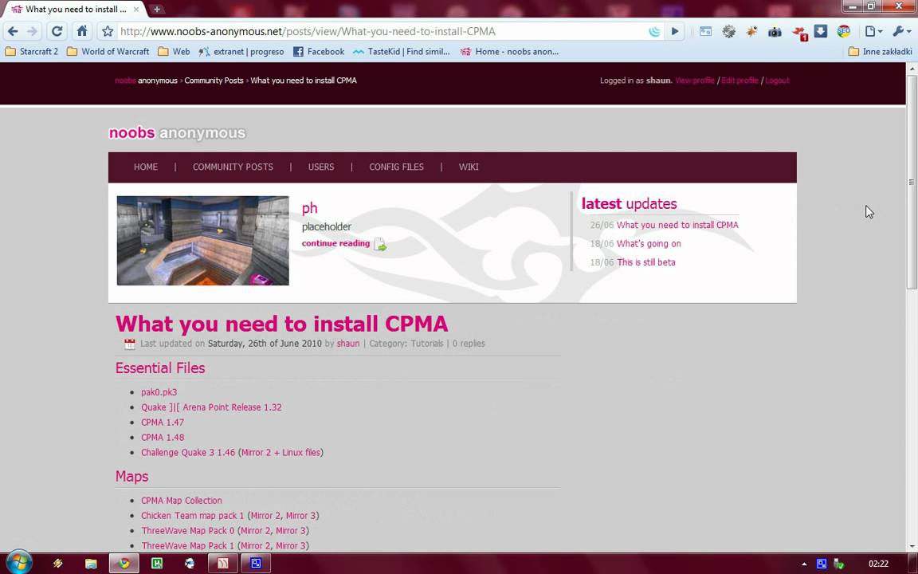918x574 pixels.
Task: Open the page menu dropdown
Action: 873,32
